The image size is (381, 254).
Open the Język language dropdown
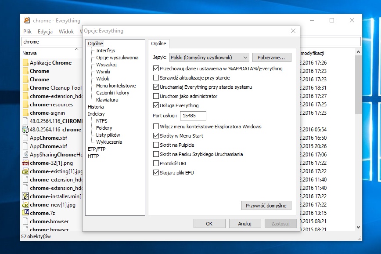(x=209, y=58)
